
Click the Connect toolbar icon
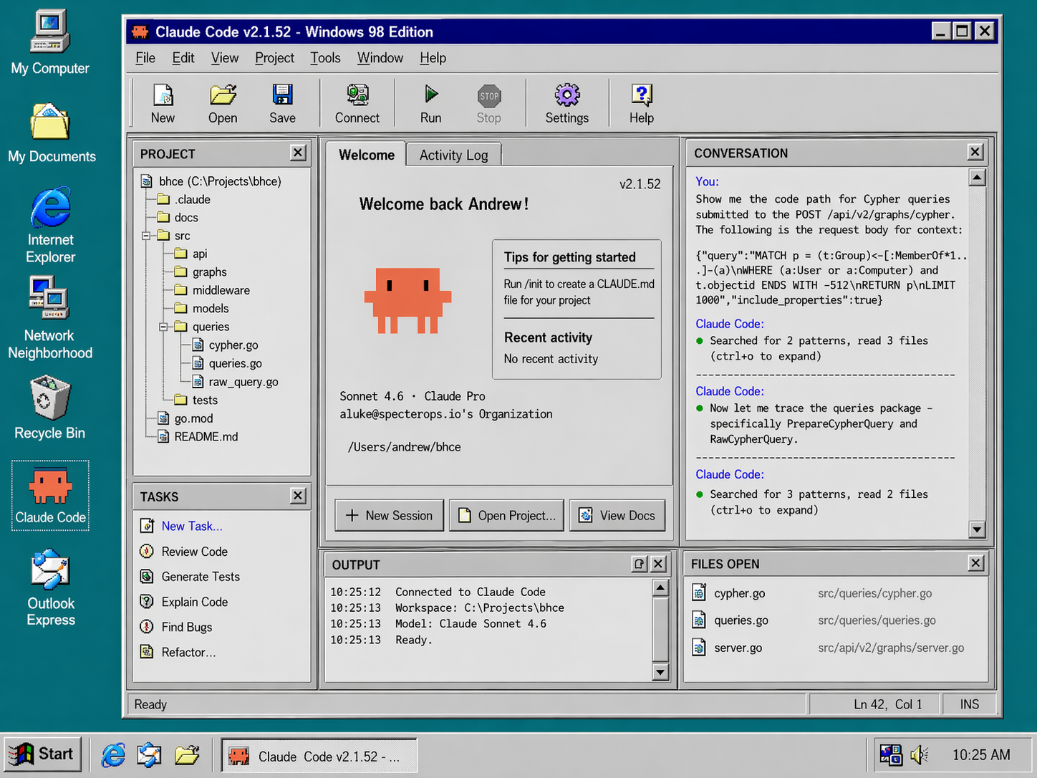click(x=357, y=95)
